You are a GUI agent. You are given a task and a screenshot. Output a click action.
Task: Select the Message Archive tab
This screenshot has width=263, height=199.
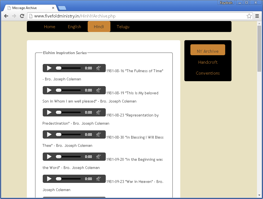point(30,8)
